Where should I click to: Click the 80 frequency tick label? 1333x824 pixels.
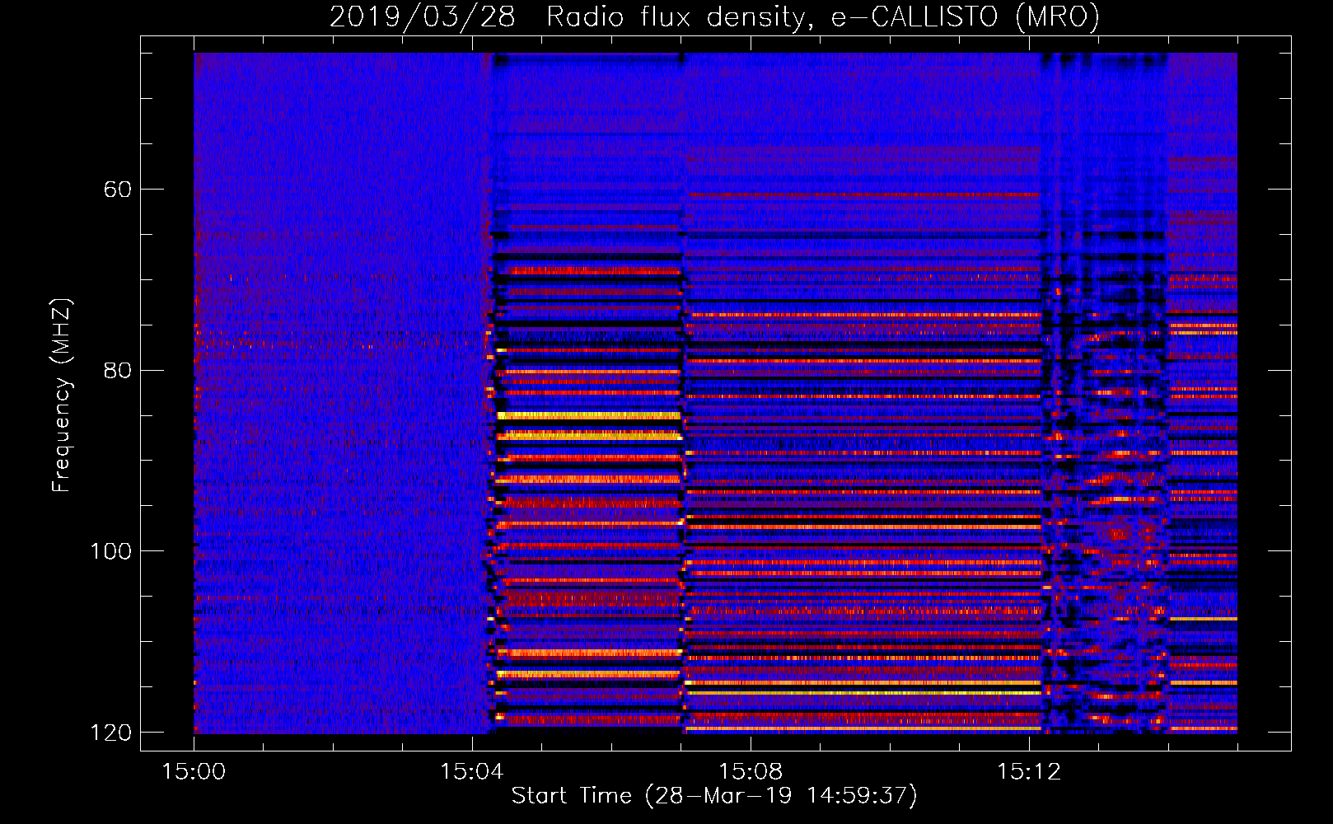click(x=117, y=370)
